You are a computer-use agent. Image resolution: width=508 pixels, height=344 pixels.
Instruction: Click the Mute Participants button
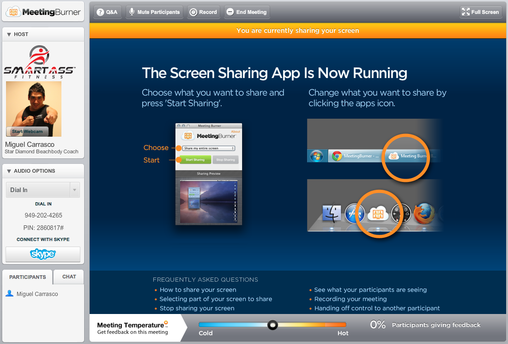[154, 12]
